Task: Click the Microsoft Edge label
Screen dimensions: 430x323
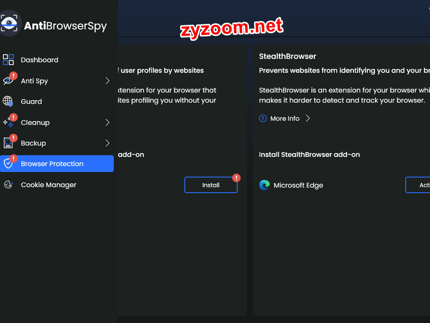Action: 298,185
